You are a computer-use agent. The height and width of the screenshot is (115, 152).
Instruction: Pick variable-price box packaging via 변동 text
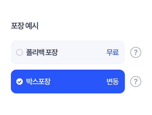(113, 82)
